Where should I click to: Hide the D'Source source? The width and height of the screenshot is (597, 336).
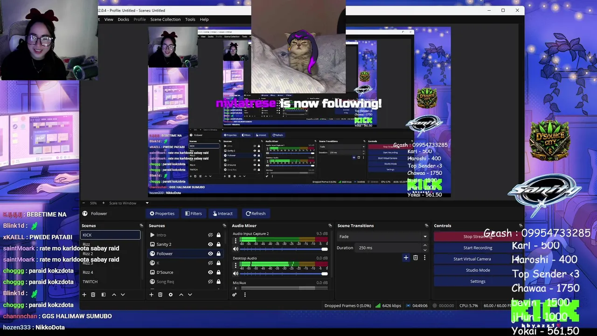pyautogui.click(x=210, y=273)
